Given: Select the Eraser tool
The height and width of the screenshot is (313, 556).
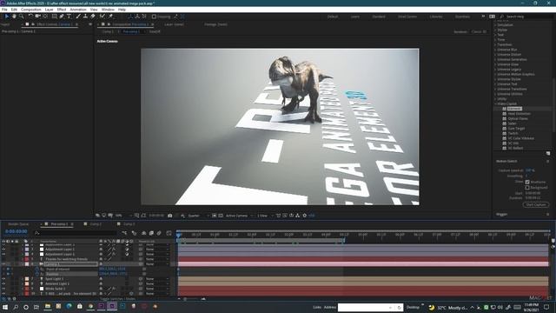Looking at the screenshot, I should tap(93, 17).
